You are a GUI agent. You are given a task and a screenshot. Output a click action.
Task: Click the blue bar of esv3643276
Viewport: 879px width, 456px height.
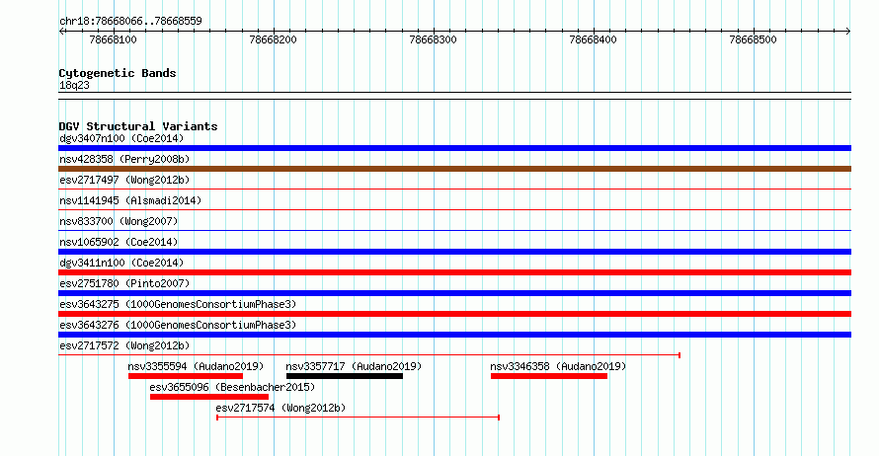pos(454,335)
